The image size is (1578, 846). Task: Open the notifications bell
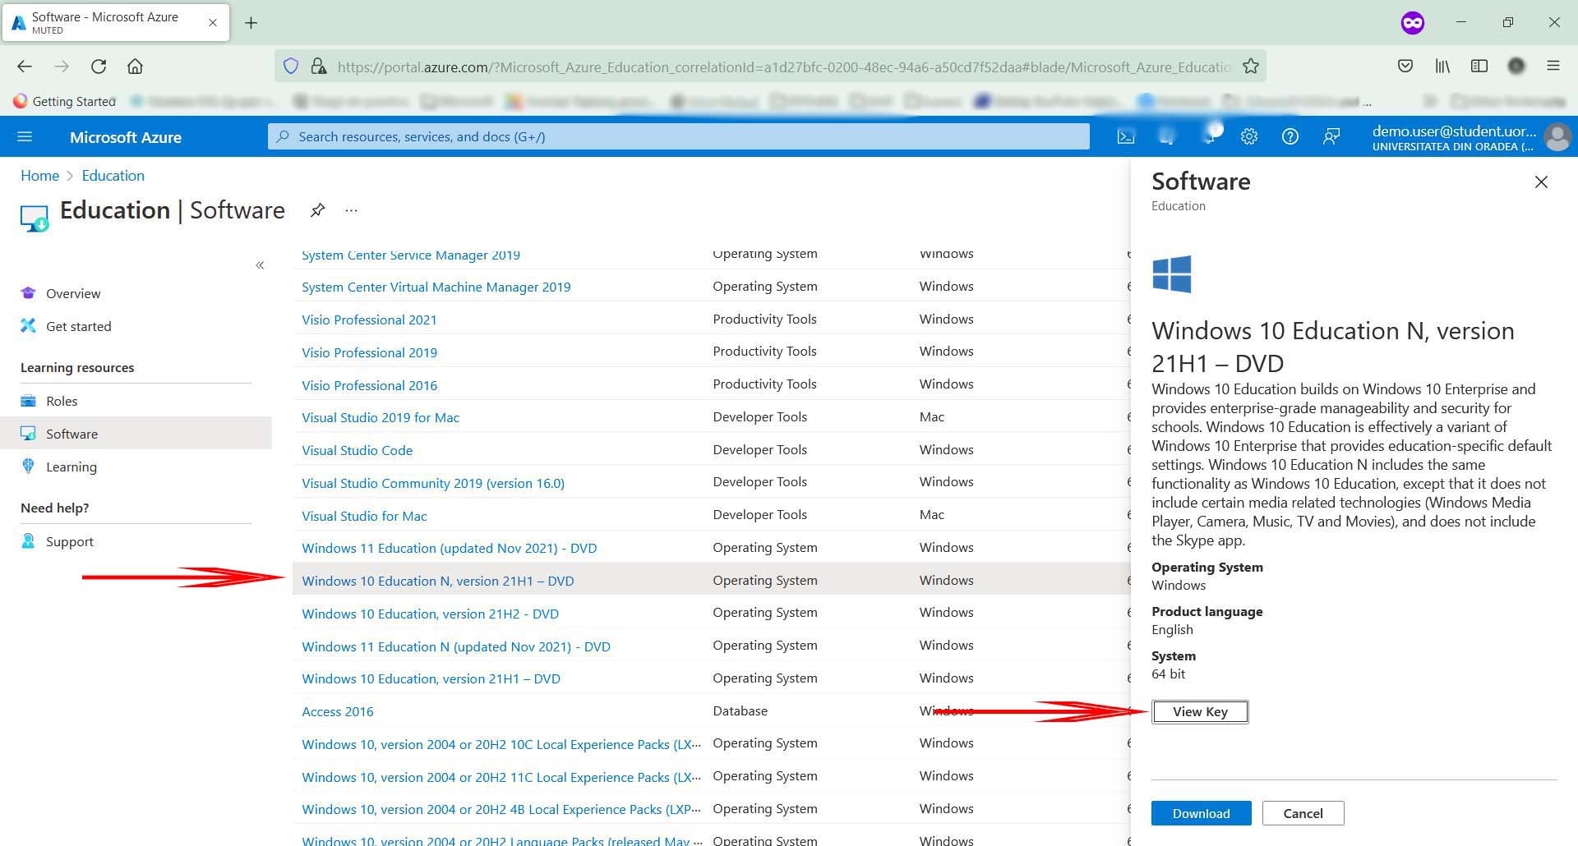1209,136
